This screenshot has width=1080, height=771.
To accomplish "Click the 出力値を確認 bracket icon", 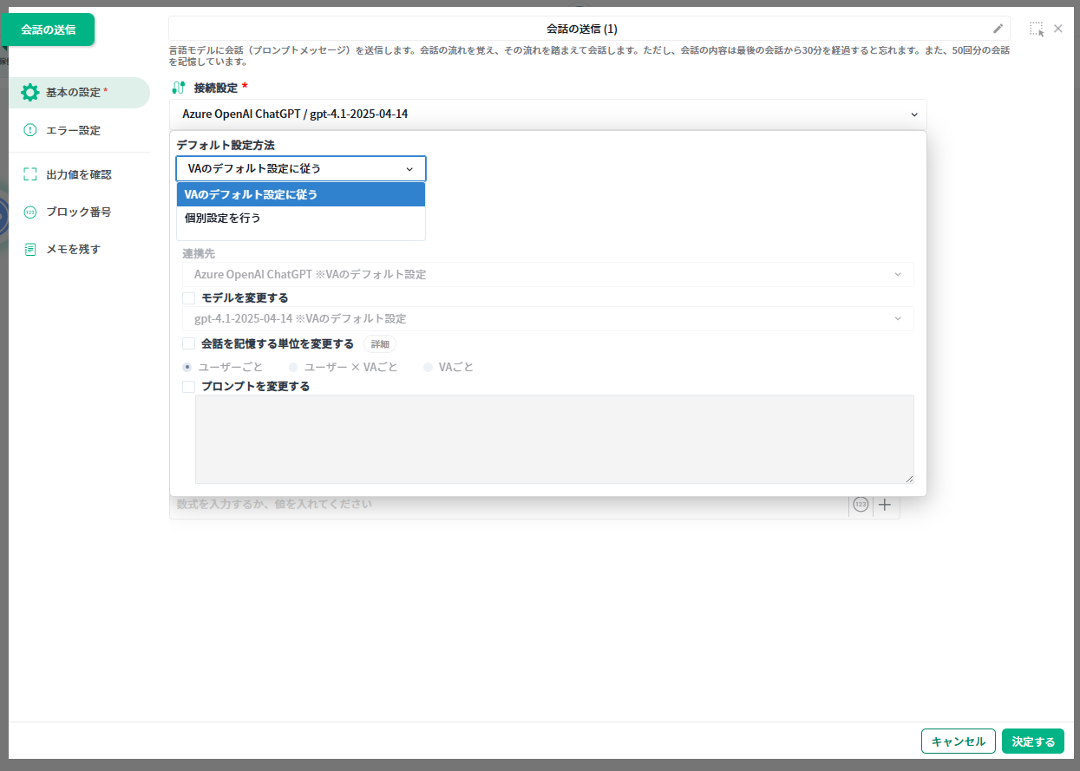I will [x=30, y=174].
